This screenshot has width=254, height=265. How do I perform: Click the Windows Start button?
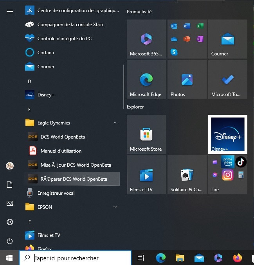tap(9, 258)
